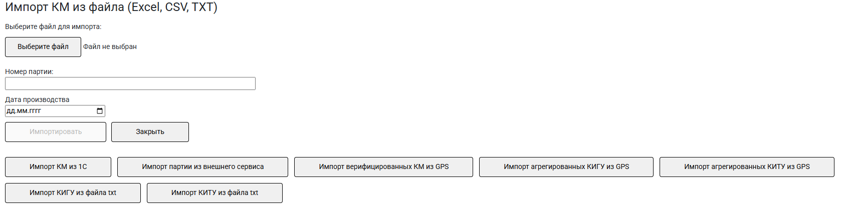This screenshot has height=210, width=848.
Task: Choose 'Импорт верифицированных КМ из GPS'
Action: click(383, 167)
